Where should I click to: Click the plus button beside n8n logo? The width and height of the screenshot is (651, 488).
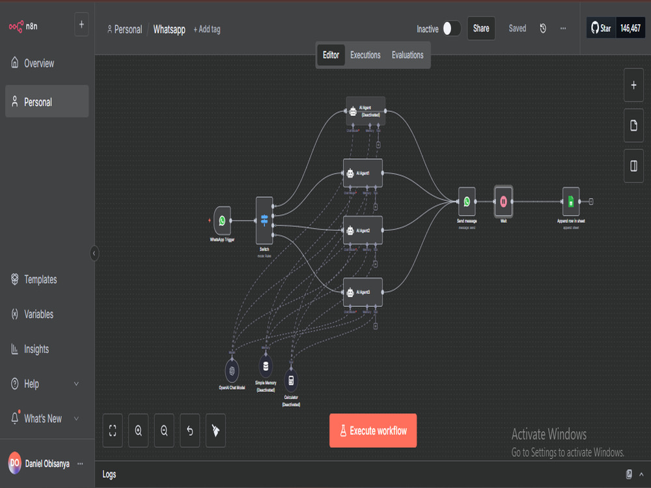pyautogui.click(x=81, y=25)
